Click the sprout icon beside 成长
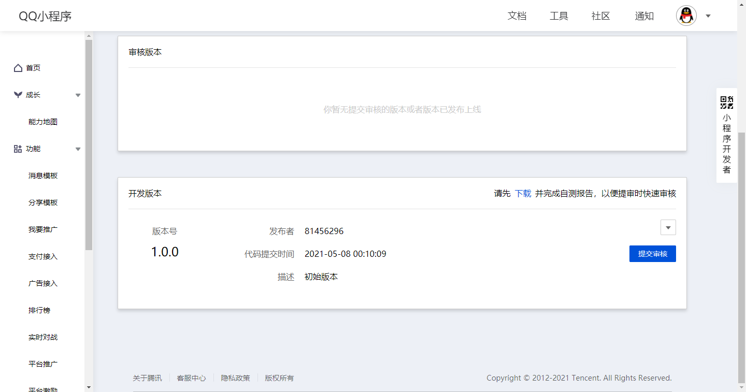The width and height of the screenshot is (746, 392). pos(18,95)
